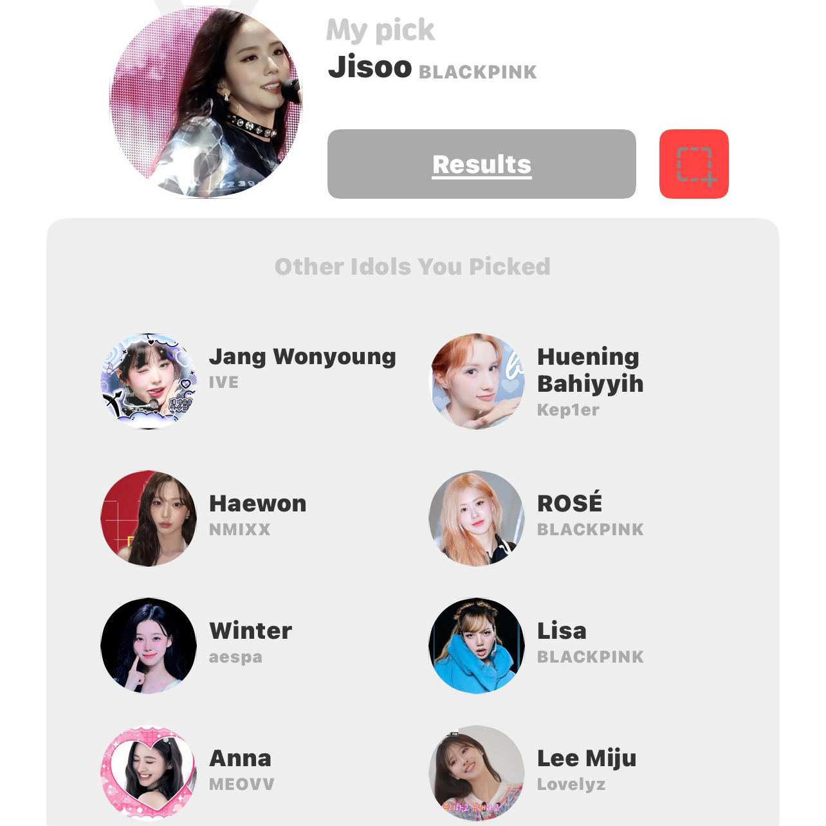
Task: Select the Anna heart-framed avatar
Action: coord(149,773)
